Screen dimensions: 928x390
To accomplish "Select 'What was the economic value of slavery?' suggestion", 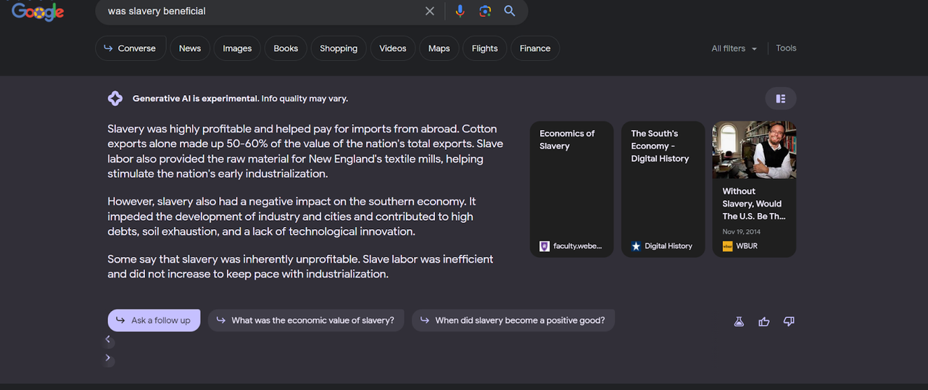I will (306, 320).
